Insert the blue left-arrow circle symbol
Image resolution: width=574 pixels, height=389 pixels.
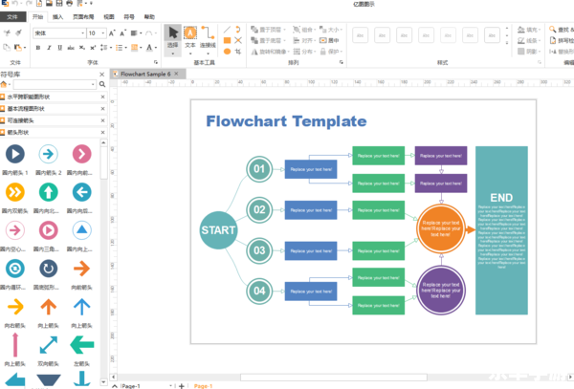(x=81, y=192)
